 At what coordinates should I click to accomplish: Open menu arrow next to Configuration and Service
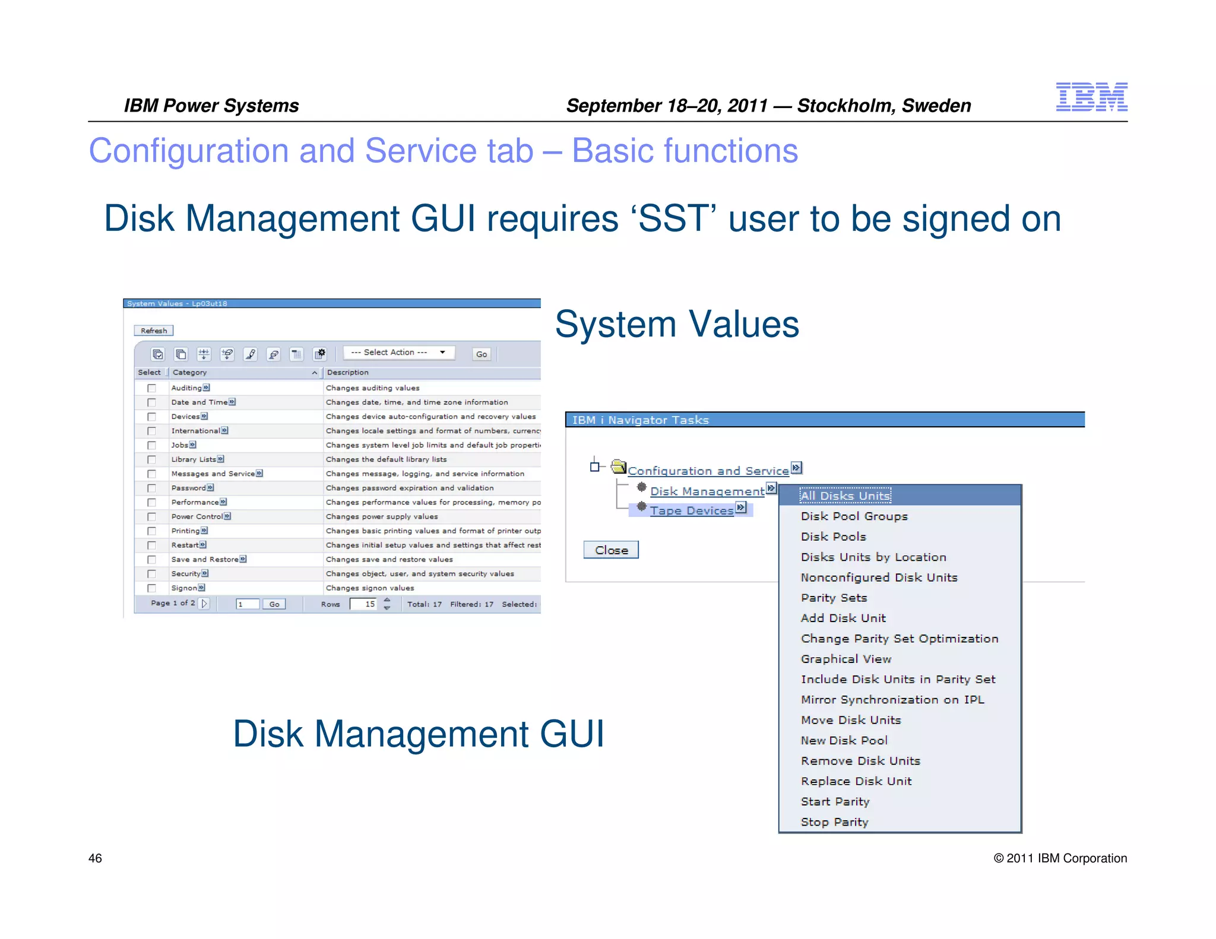pyautogui.click(x=797, y=468)
